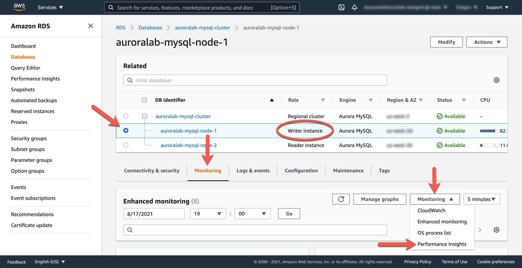Select the auroralab-mysql-node-2 radio button
This screenshot has height=268, width=522.
[x=126, y=145]
